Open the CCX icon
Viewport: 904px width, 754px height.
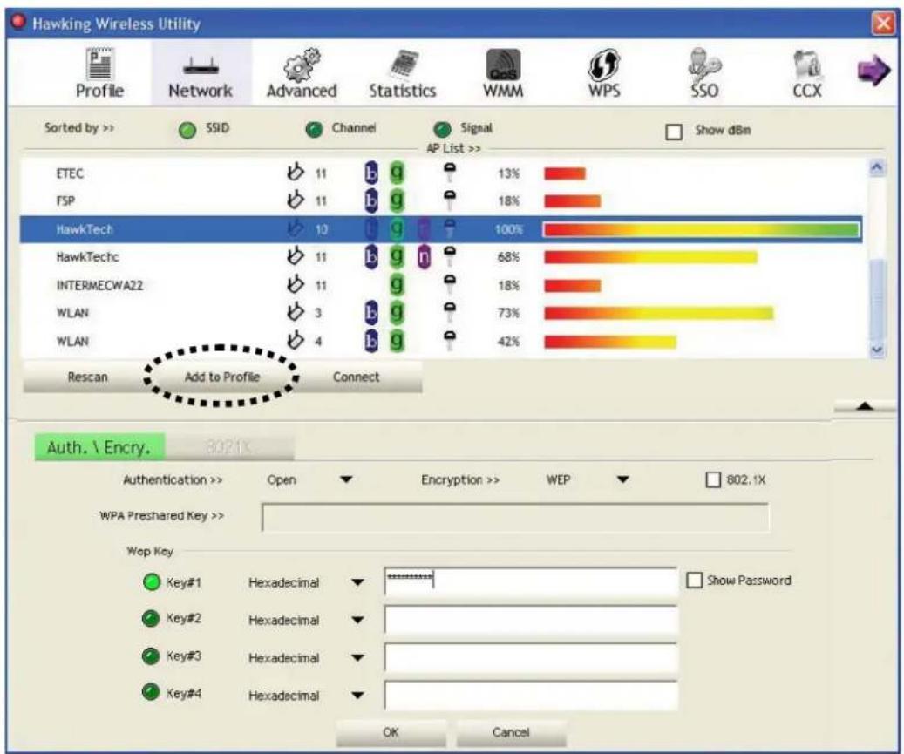click(x=807, y=65)
